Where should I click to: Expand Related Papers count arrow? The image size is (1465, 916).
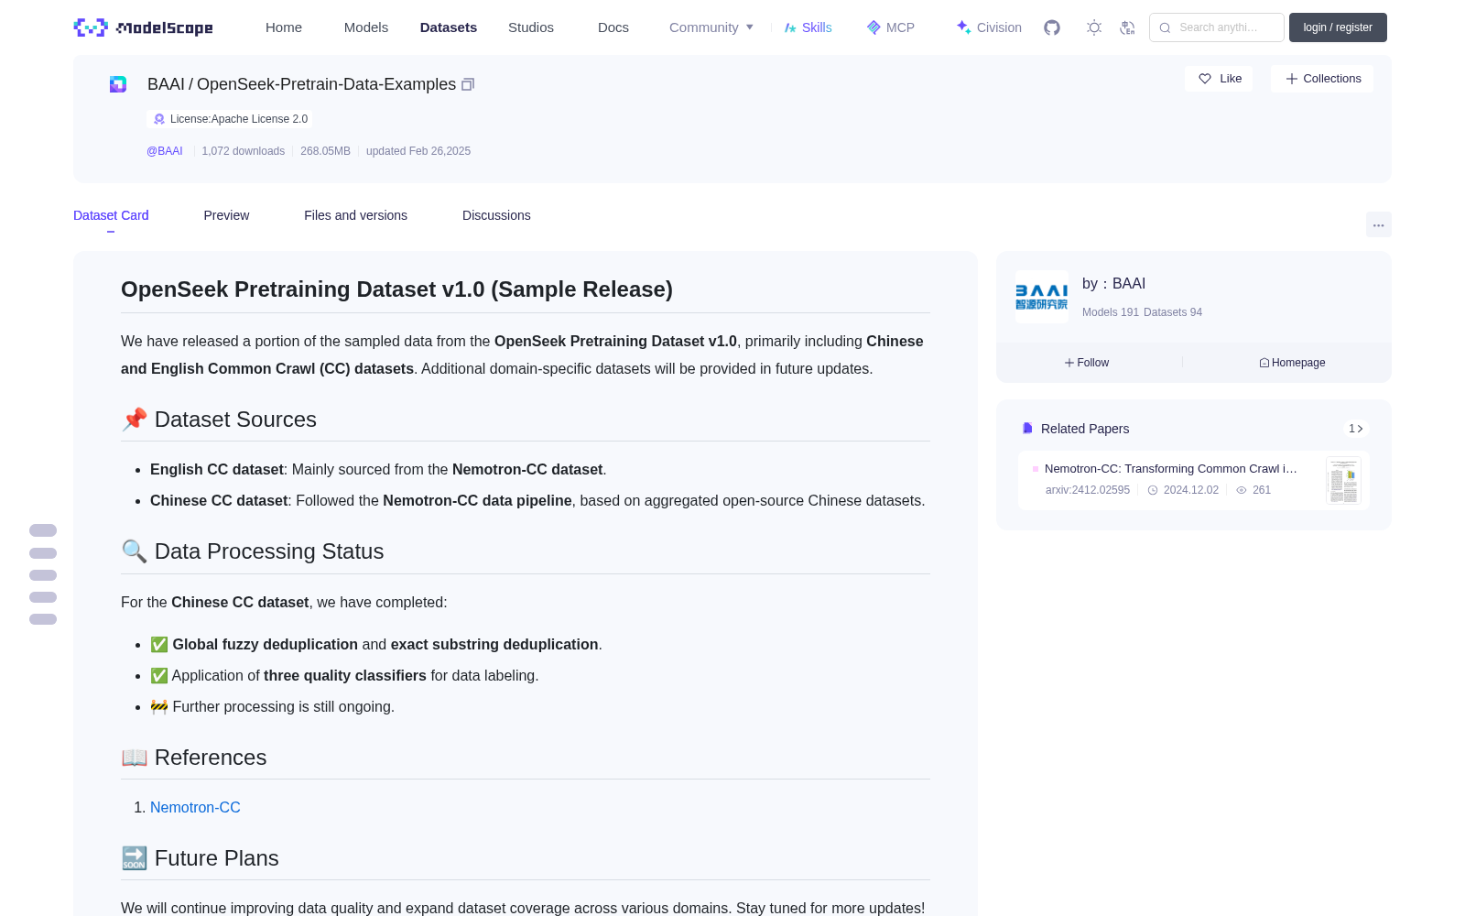pos(1356,429)
